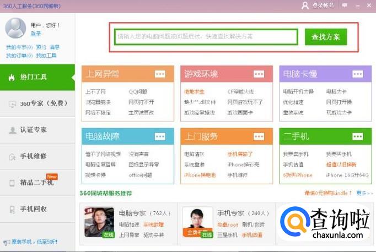Select 网页打不开 entry
376x252 pixels.
(141, 102)
